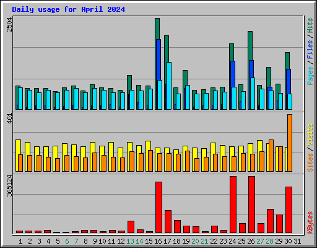Click the 365124 axis maximum label
The height and width of the screenshot is (248, 317).
click(x=9, y=186)
